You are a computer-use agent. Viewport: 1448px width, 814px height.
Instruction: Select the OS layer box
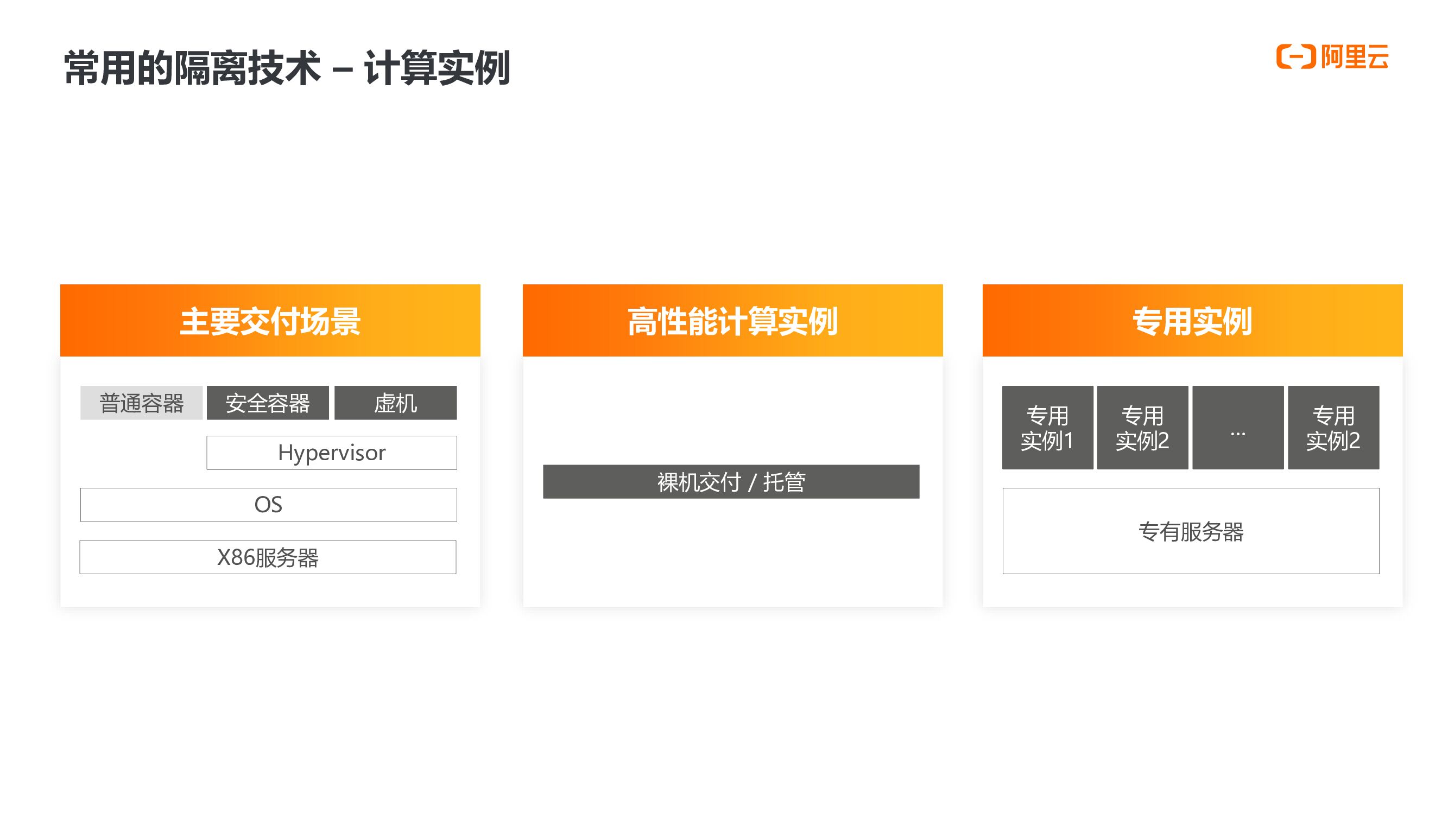click(x=268, y=505)
